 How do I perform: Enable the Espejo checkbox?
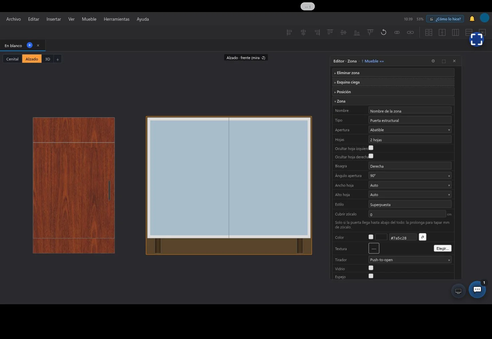coord(371,276)
